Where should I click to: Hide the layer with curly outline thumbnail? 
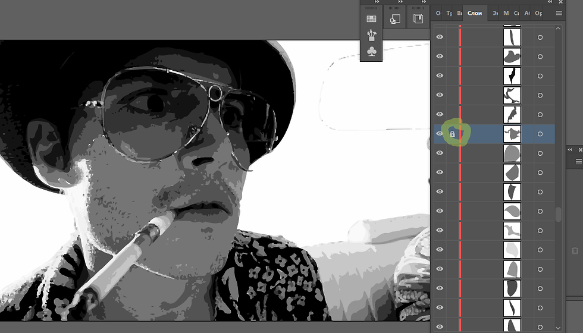pos(440,95)
